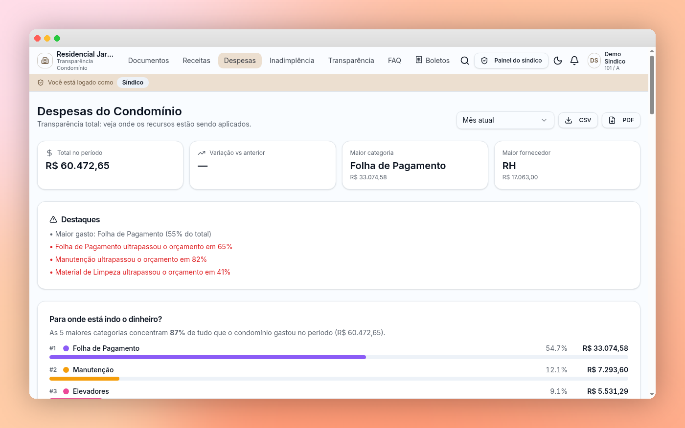Click the Síndico role badge
The image size is (685, 428).
[133, 83]
